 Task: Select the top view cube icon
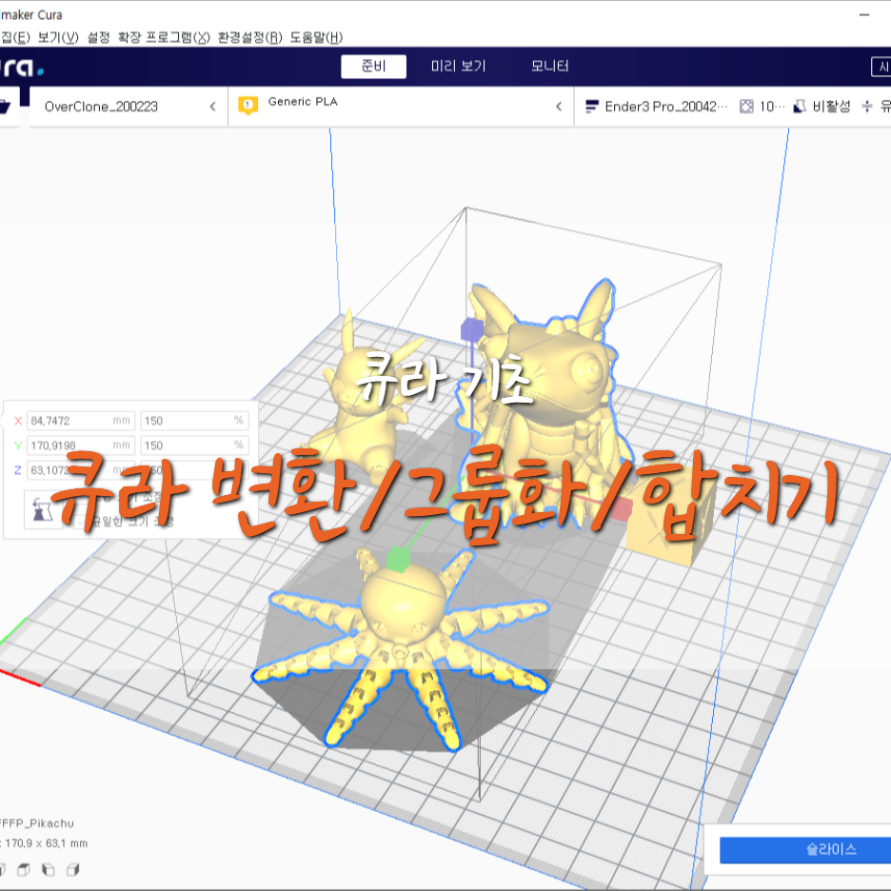click(23, 869)
